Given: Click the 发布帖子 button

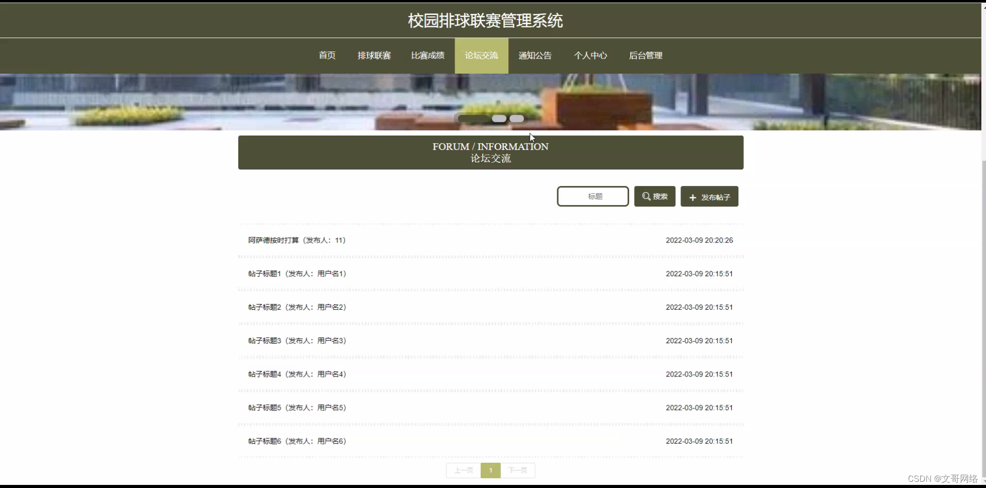Looking at the screenshot, I should click(709, 196).
